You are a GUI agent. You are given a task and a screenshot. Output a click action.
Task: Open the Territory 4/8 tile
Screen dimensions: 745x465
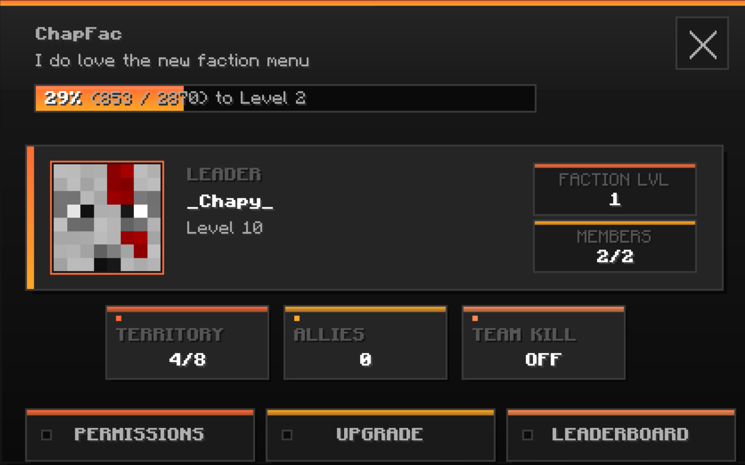point(187,343)
